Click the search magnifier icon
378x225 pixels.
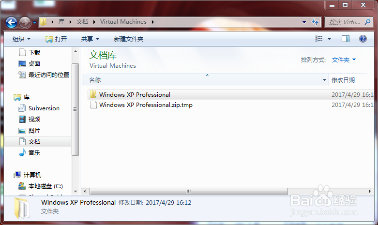pyautogui.click(x=368, y=22)
